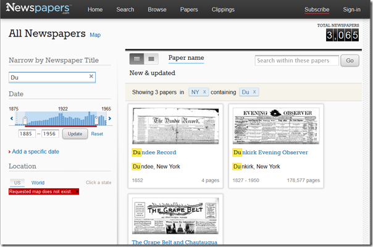
Task: Select the US location tab
Action: click(17, 183)
